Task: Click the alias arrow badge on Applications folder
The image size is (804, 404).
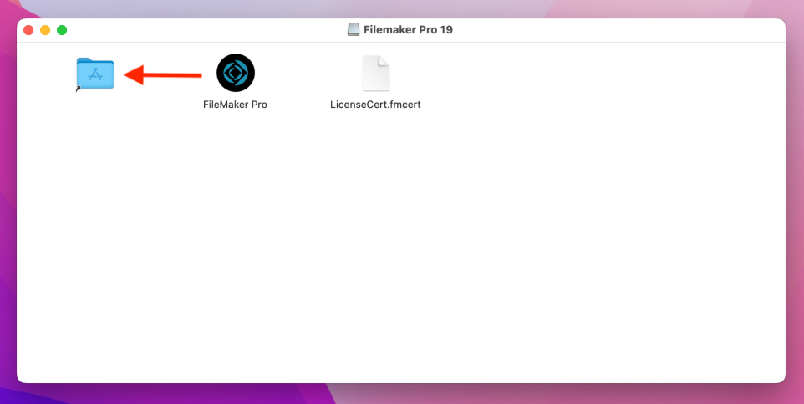Action: click(x=79, y=88)
